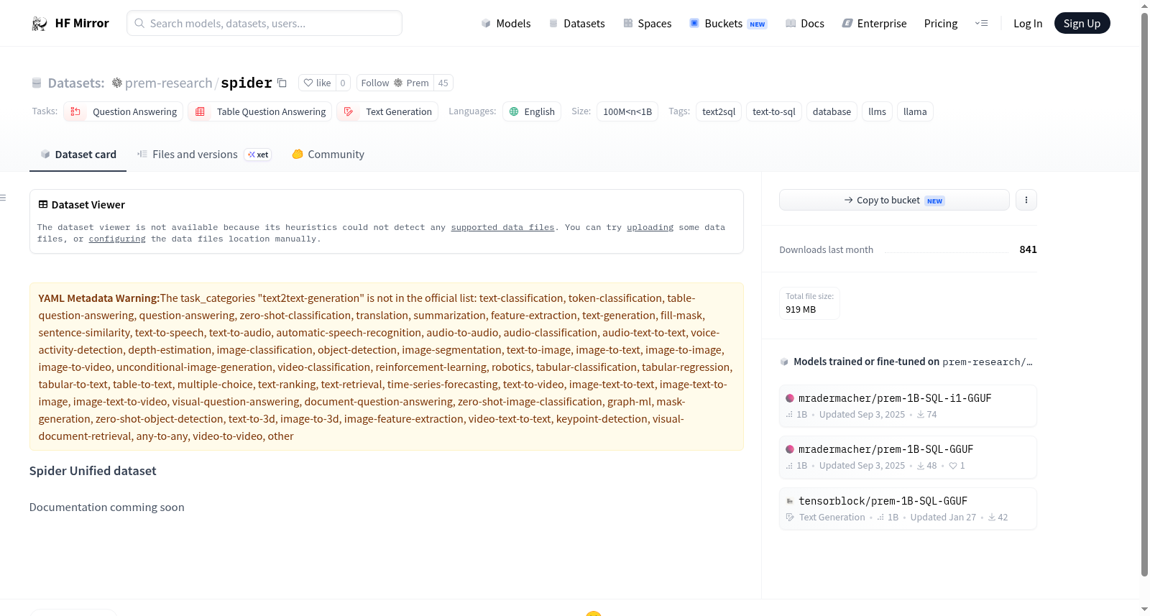Go to the Pricing page
This screenshot has height=616, width=1150.
941,24
